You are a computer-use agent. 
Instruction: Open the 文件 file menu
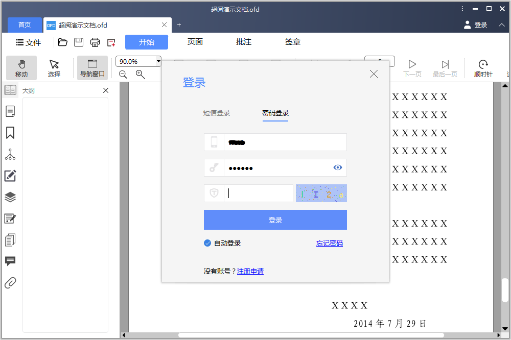point(28,42)
